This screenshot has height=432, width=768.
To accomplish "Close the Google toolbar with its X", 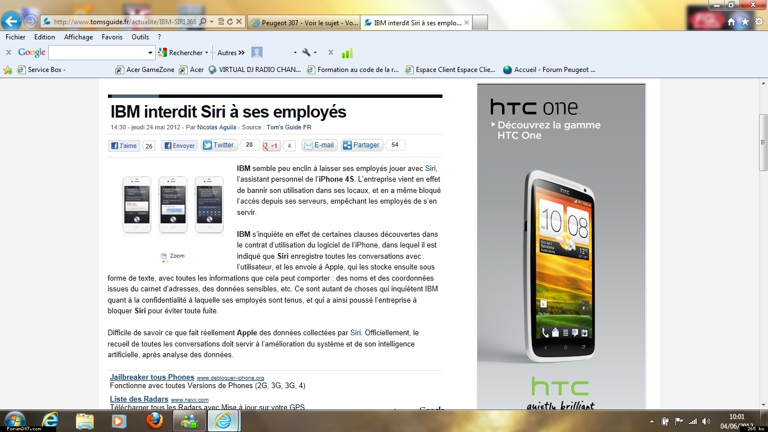I will [8, 52].
